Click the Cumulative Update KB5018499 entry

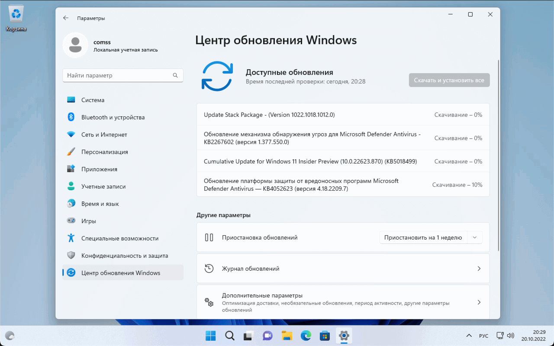pos(343,161)
